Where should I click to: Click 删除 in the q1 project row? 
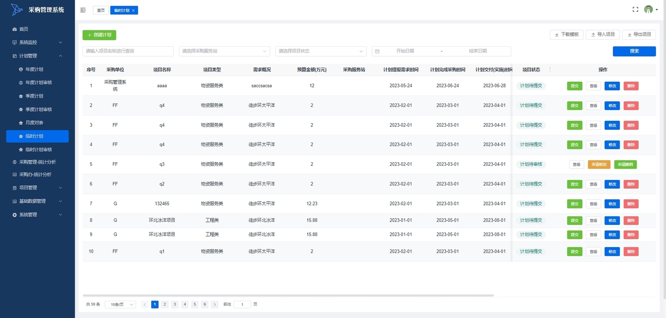631,252
